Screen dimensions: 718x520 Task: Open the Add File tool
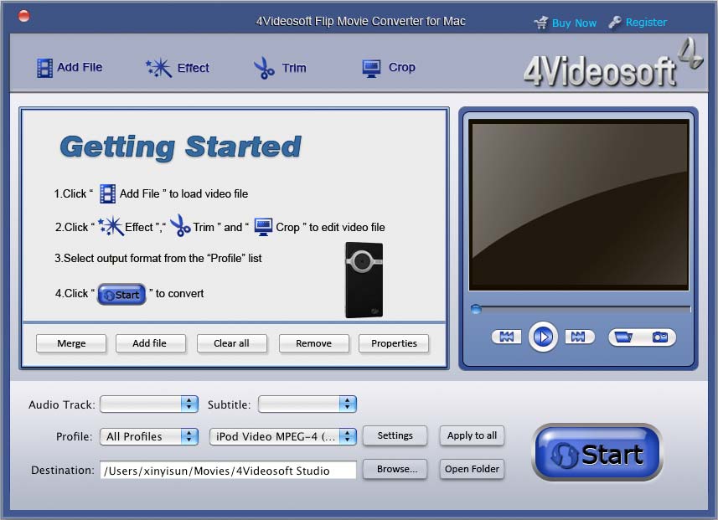70,67
